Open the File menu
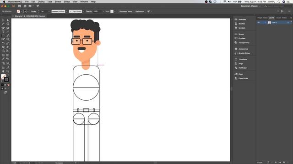 click(x=27, y=2)
